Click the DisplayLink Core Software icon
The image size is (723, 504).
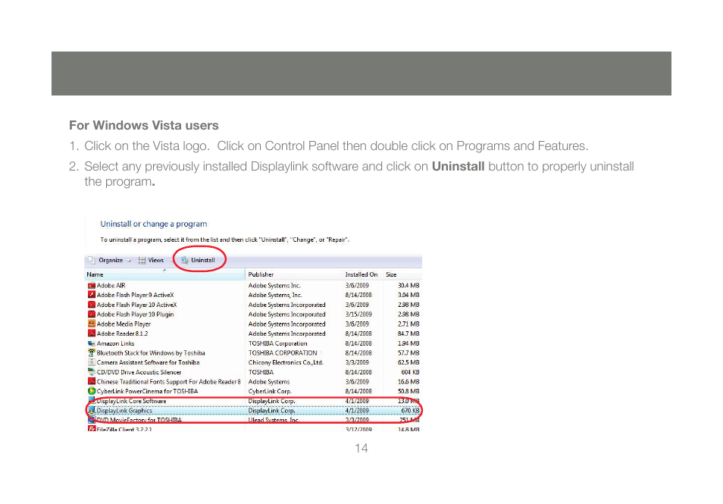pos(91,401)
